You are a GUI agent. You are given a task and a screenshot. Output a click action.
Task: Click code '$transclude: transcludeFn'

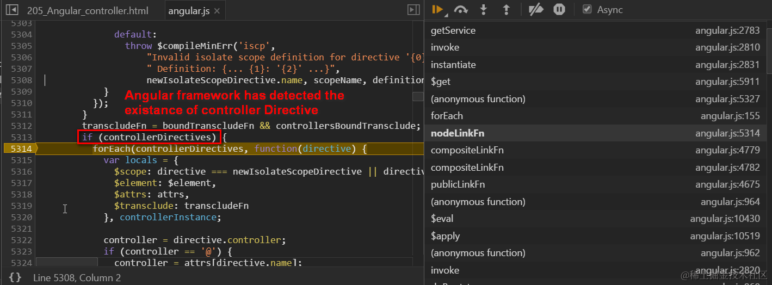click(181, 206)
